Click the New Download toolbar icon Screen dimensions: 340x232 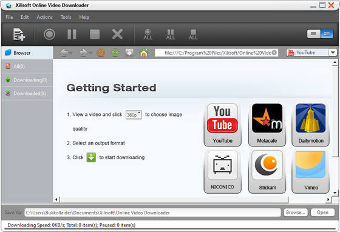[19, 34]
